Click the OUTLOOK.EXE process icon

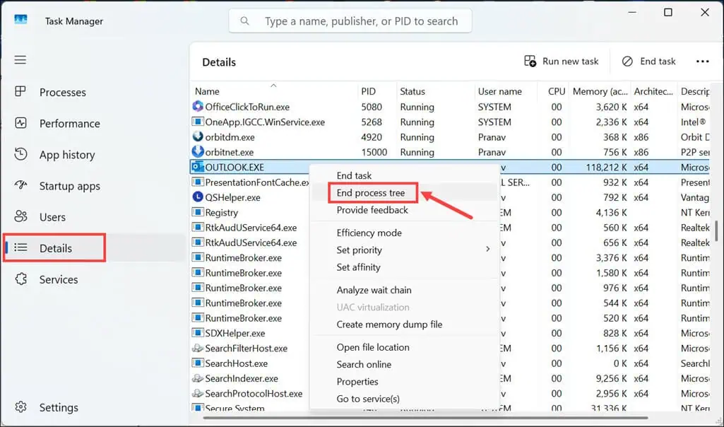(198, 167)
